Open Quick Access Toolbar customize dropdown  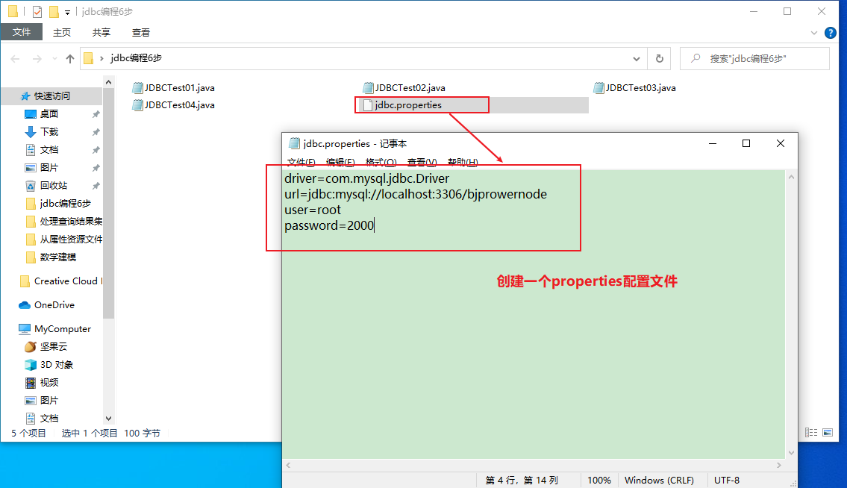[67, 12]
